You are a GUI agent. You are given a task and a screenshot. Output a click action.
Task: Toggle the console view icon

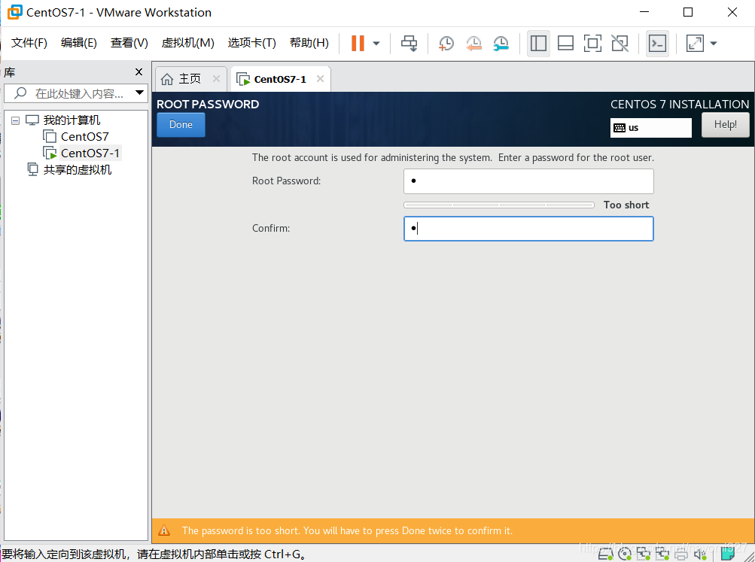point(657,44)
